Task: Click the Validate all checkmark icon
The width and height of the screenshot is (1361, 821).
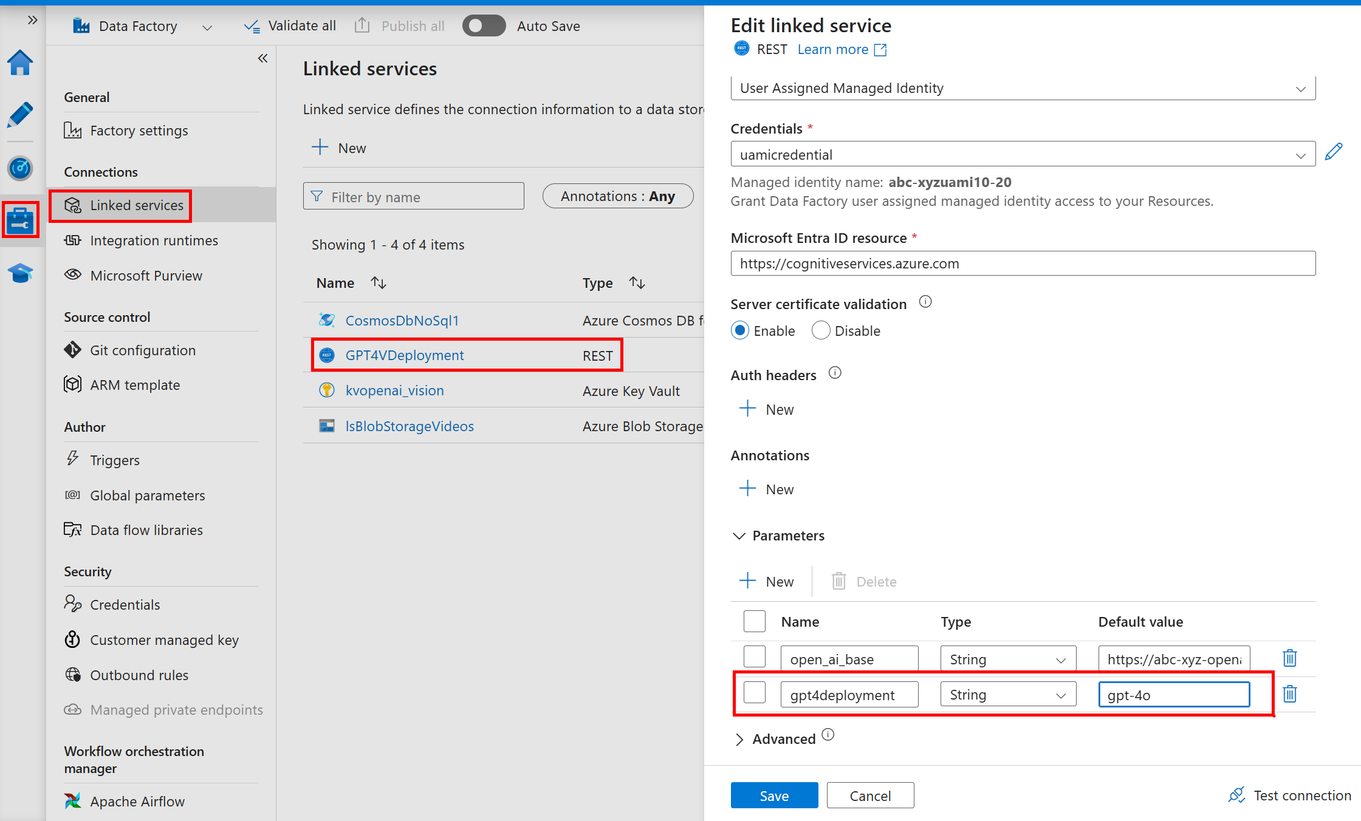Action: tap(252, 26)
